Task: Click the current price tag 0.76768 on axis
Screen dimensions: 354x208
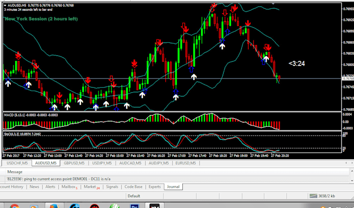Action: [348, 79]
